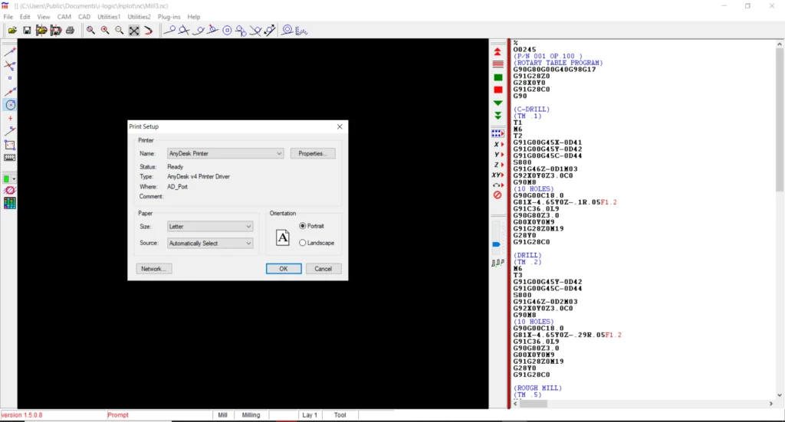The width and height of the screenshot is (785, 422).
Task: Open the color dropdown arrow beside green swatch
Action: click(x=14, y=178)
